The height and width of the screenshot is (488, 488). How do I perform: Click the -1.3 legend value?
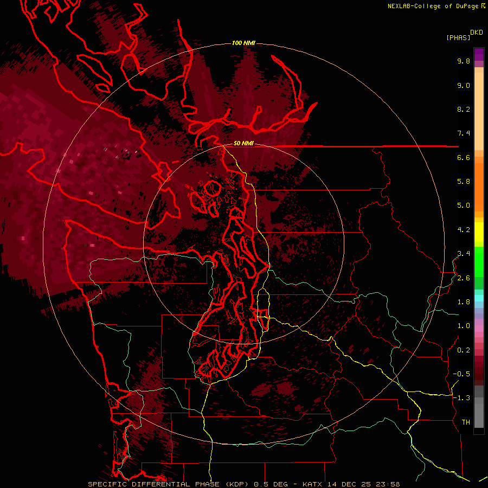tap(461, 398)
